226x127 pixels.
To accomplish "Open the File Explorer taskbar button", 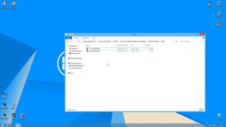I will pyautogui.click(x=18, y=125).
